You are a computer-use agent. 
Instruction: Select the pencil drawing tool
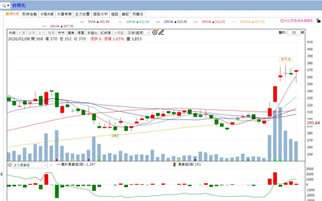[161, 32]
